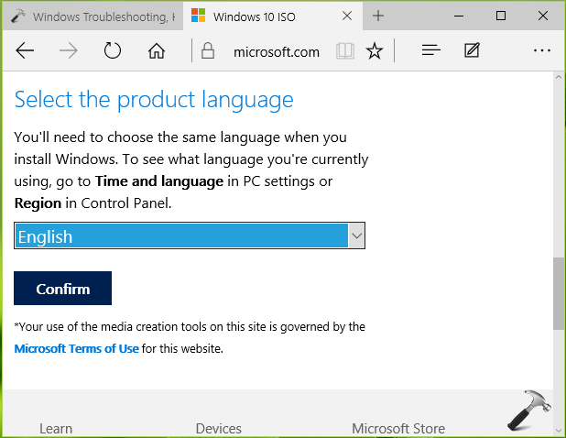
Task: Click the padlock site security icon
Action: [x=208, y=50]
